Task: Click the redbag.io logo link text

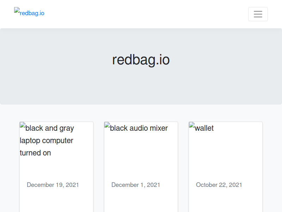Action: pos(32,13)
